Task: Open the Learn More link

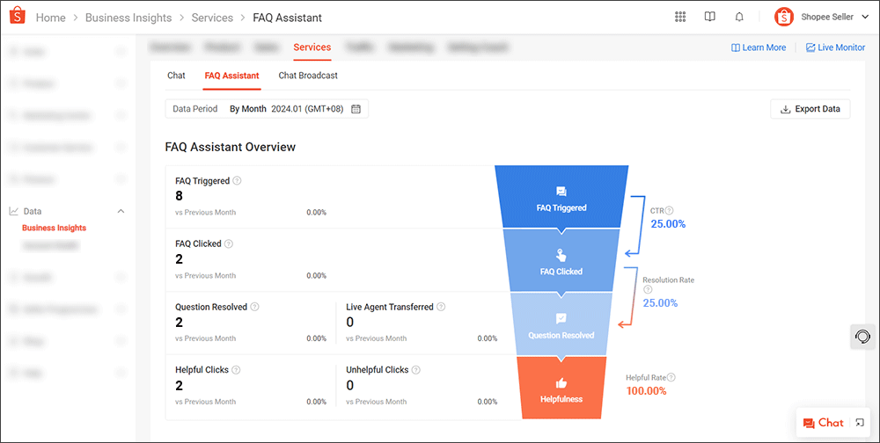Action: coord(759,47)
